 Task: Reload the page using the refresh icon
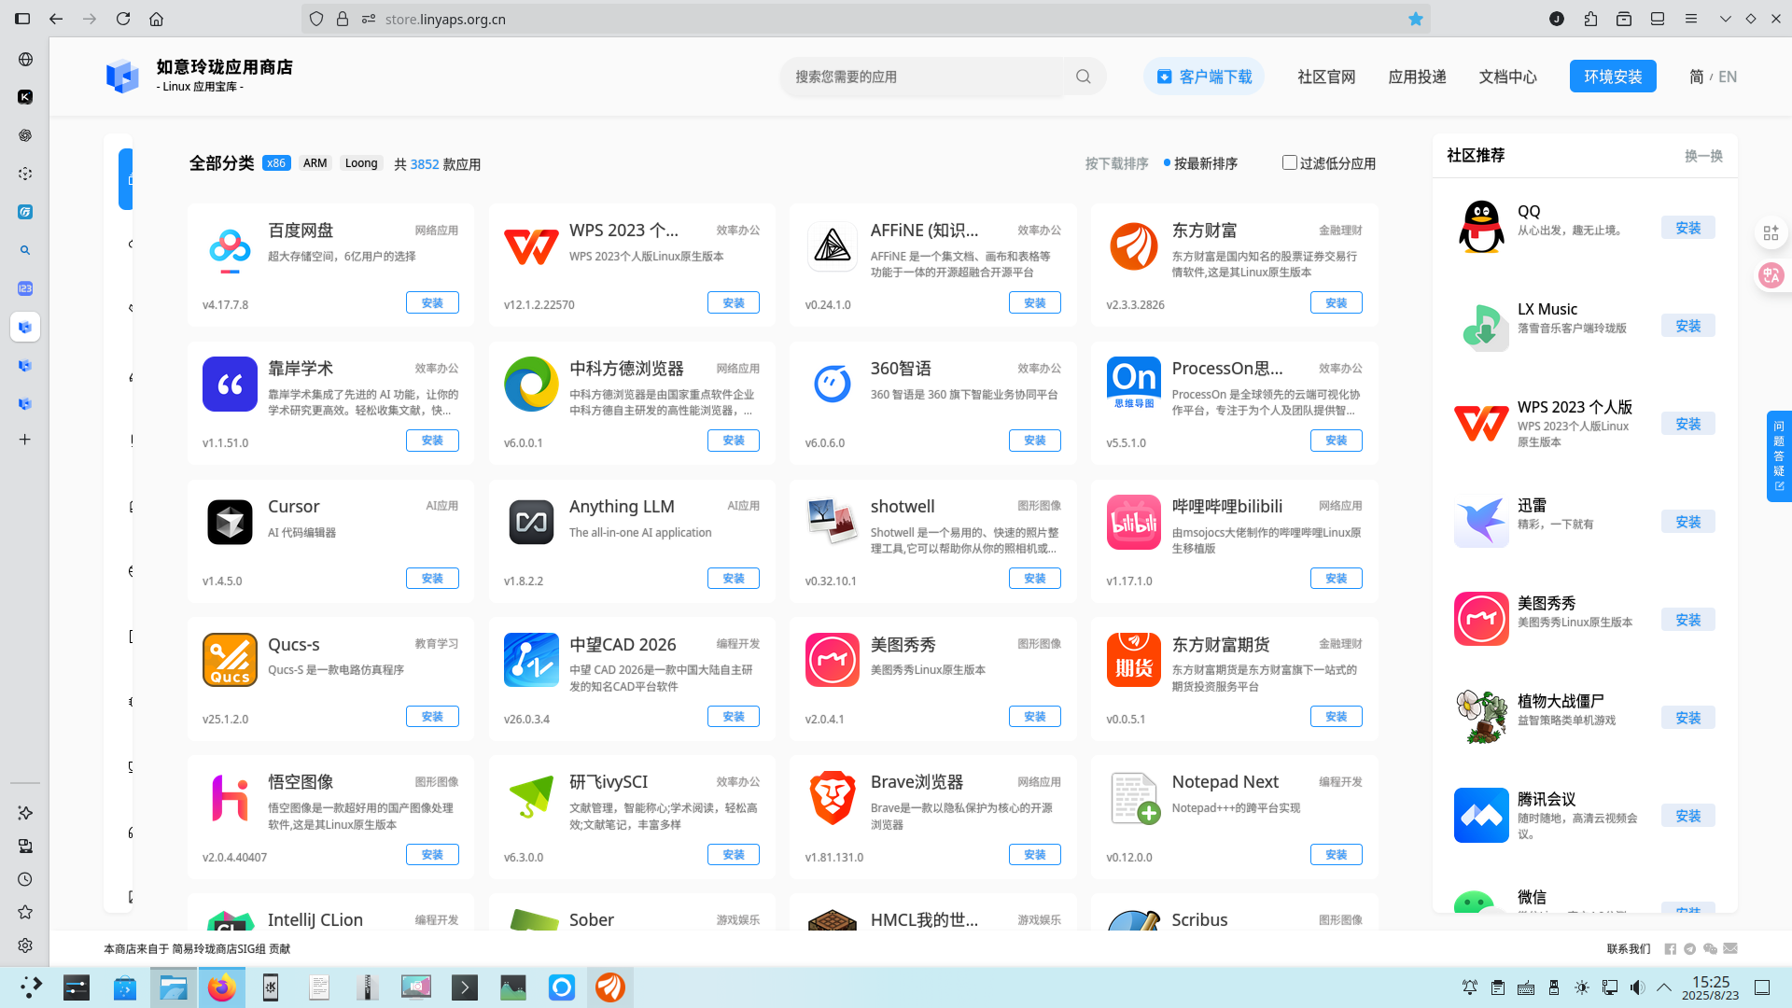pos(123,19)
